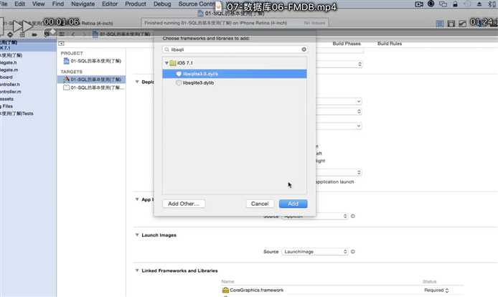Select the Version editor icon in Xcode toolbar
This screenshot has width=498, height=297.
pos(462,23)
